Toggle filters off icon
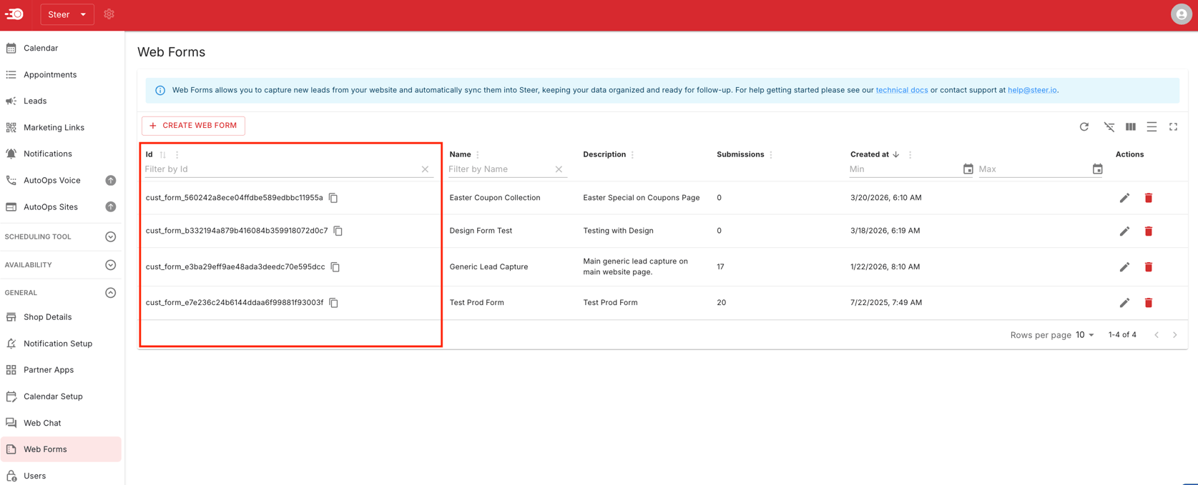Image resolution: width=1198 pixels, height=485 pixels. (x=1109, y=127)
